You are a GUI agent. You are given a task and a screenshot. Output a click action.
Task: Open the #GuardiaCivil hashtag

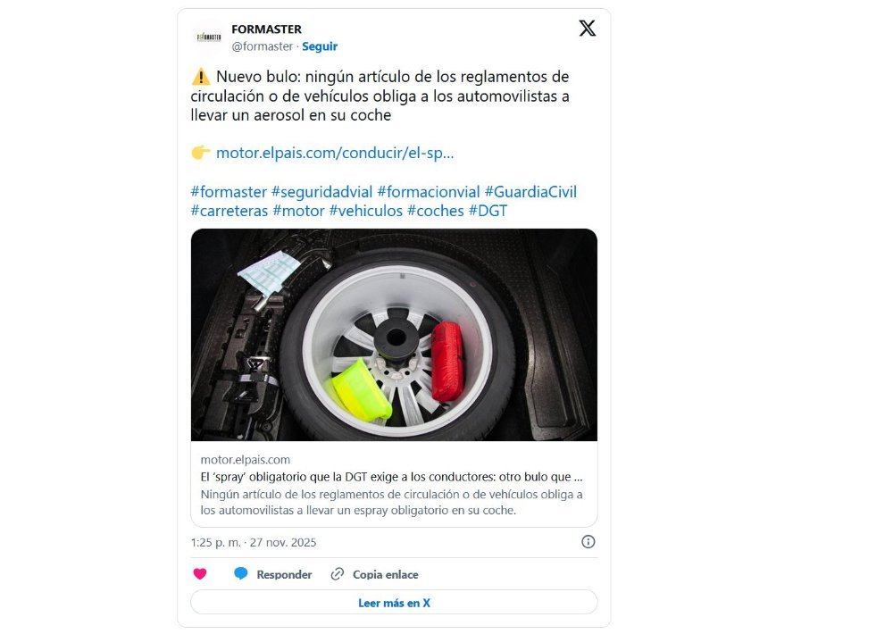(530, 192)
